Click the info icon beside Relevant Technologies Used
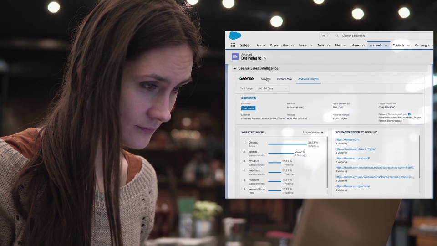This screenshot has width=437, height=246. click(x=409, y=114)
